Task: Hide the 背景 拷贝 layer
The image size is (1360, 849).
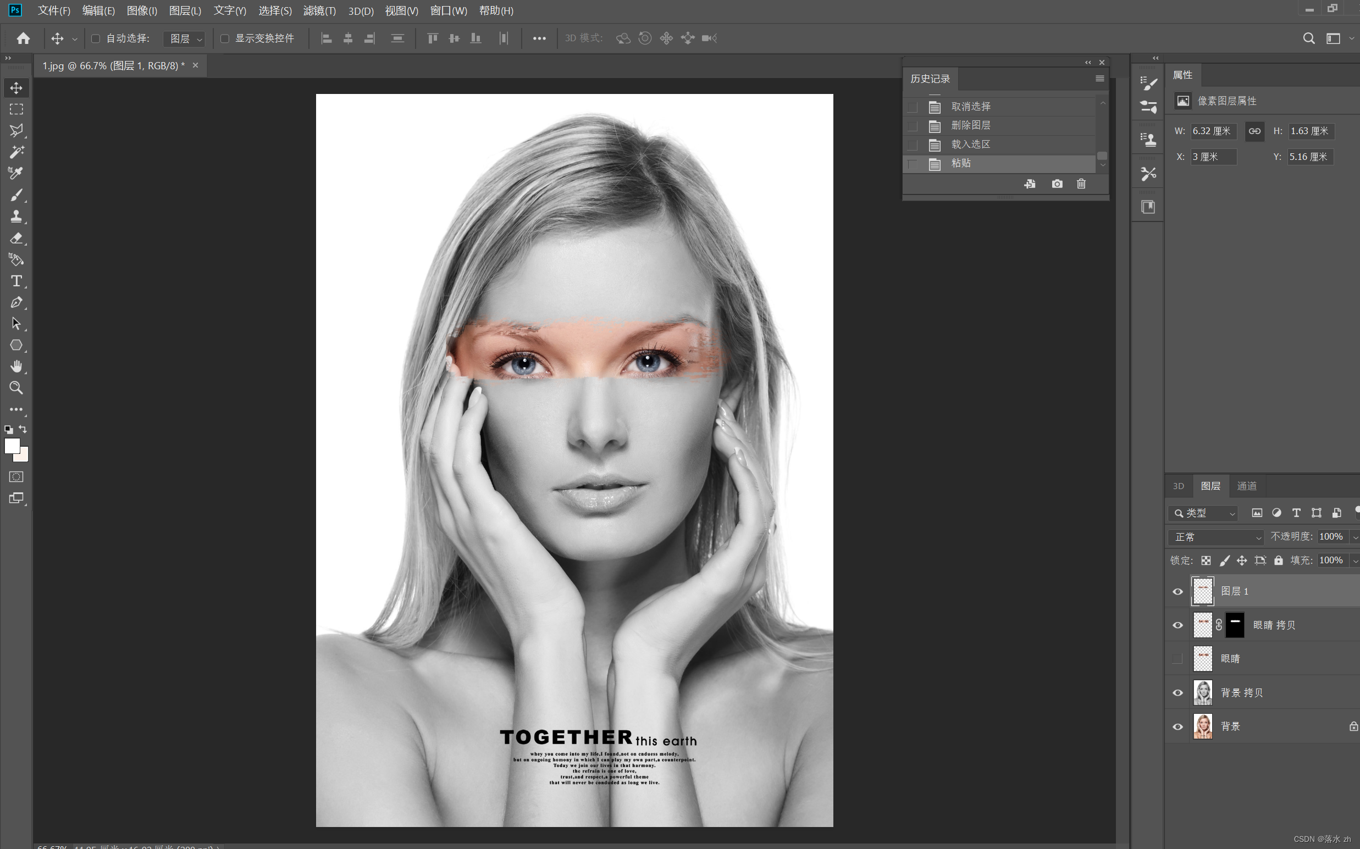Action: tap(1177, 693)
